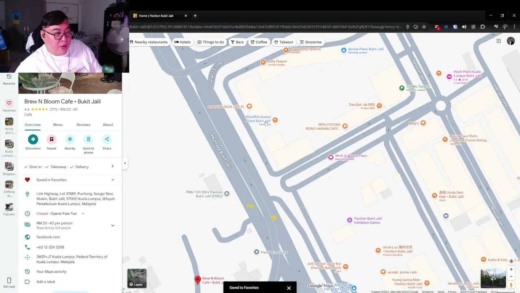Screen dimensions: 520x293
Task: Click the cafe address at Link Highway
Action: (x=76, y=199)
